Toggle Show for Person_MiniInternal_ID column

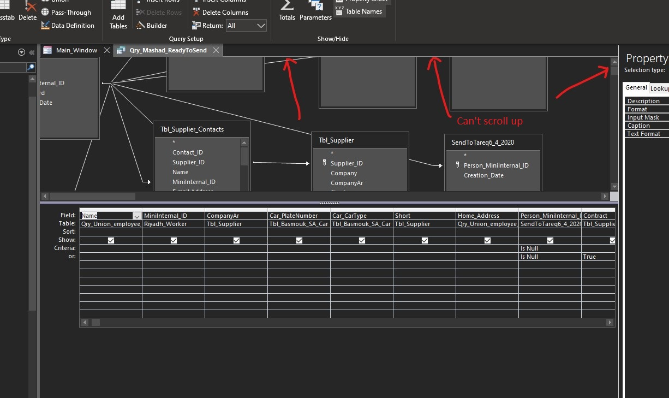550,240
